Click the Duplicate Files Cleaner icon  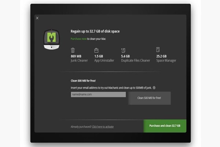(x=123, y=50)
